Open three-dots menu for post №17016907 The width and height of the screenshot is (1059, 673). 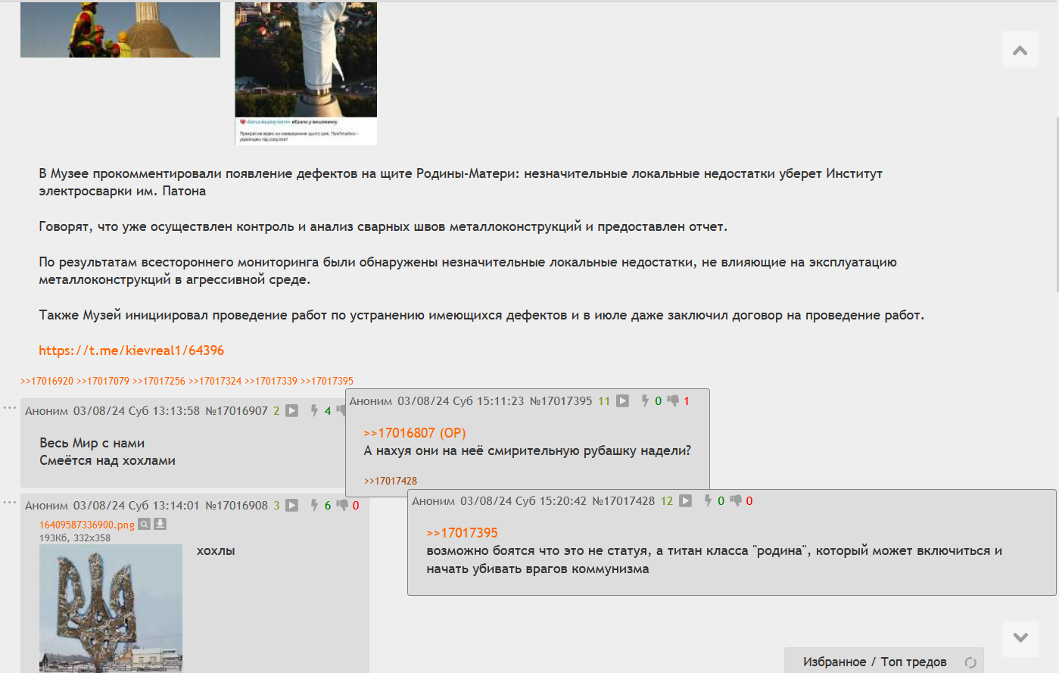click(10, 408)
